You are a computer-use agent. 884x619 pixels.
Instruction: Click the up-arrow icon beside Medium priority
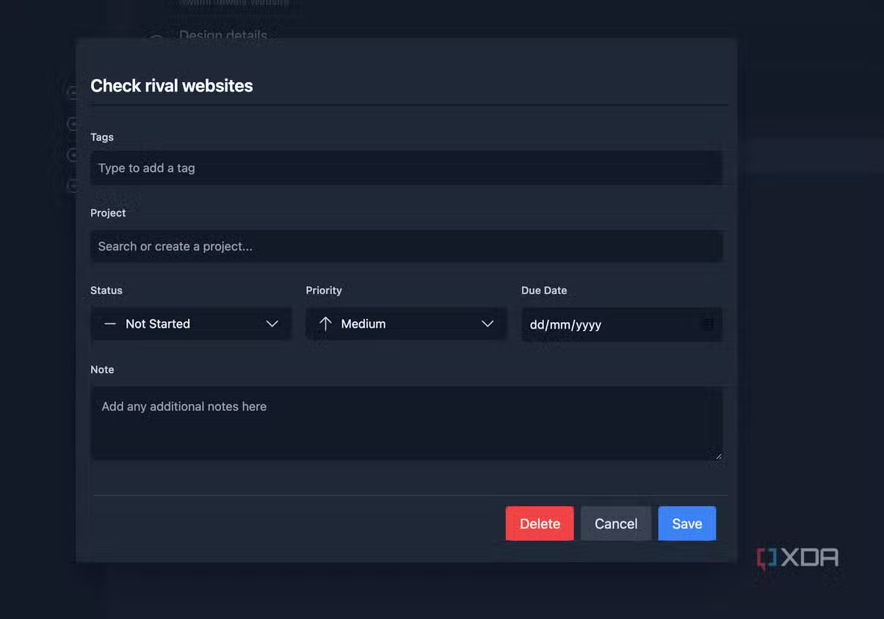[325, 323]
